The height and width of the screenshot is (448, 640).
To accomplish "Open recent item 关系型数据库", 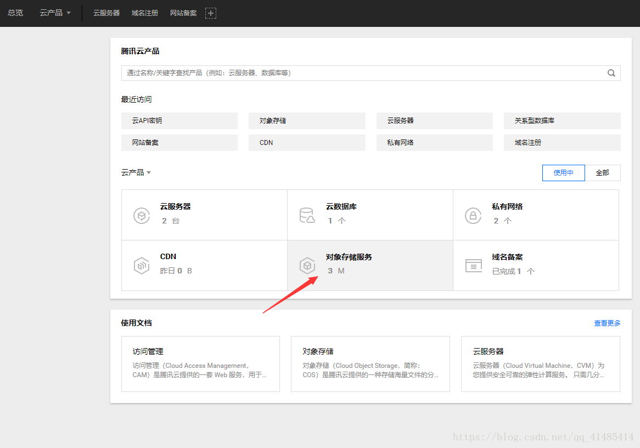I will tap(562, 121).
